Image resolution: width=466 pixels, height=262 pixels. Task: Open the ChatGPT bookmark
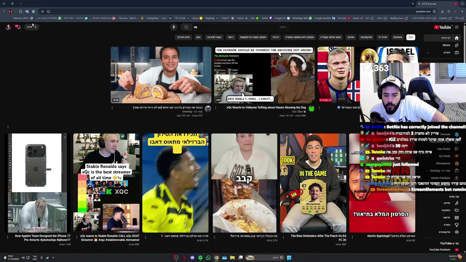coord(228,18)
